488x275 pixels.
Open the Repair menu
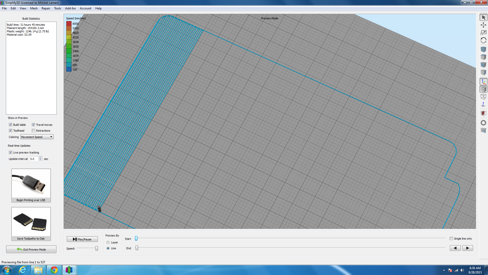tap(46, 8)
